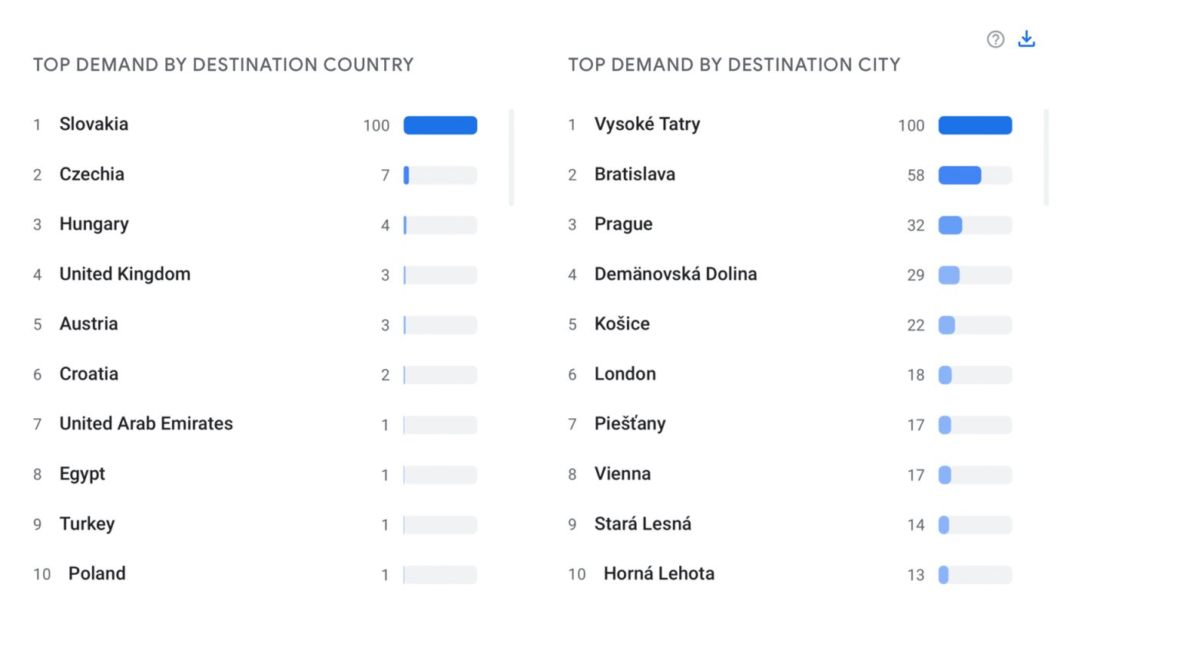Select Bratislava in the city list
This screenshot has height=664, width=1180.
point(635,174)
